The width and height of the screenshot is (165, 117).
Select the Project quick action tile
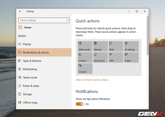[131, 57]
